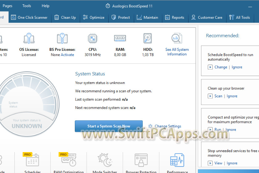Click the BS Pro License key icon
This screenshot has height=173, width=259.
pyautogui.click(x=62, y=38)
